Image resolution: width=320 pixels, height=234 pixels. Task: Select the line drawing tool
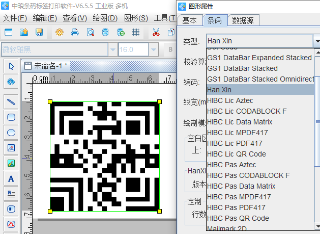tap(11, 101)
